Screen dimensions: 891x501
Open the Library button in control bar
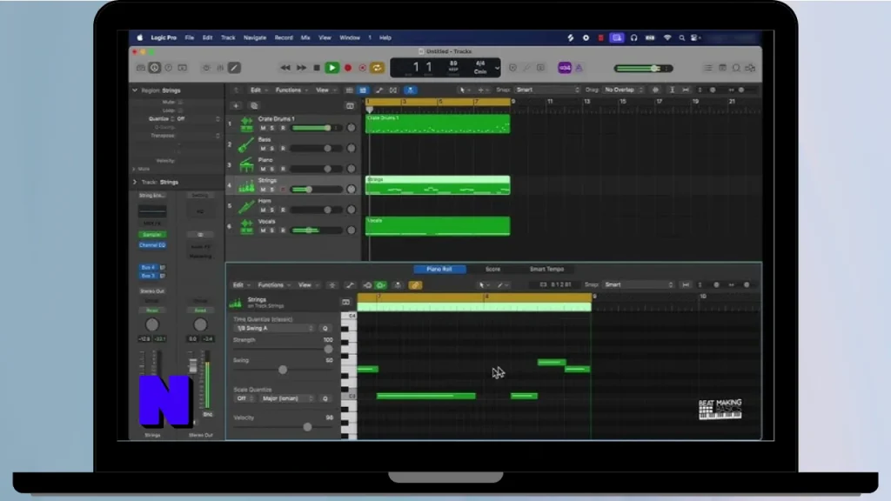[141, 68]
